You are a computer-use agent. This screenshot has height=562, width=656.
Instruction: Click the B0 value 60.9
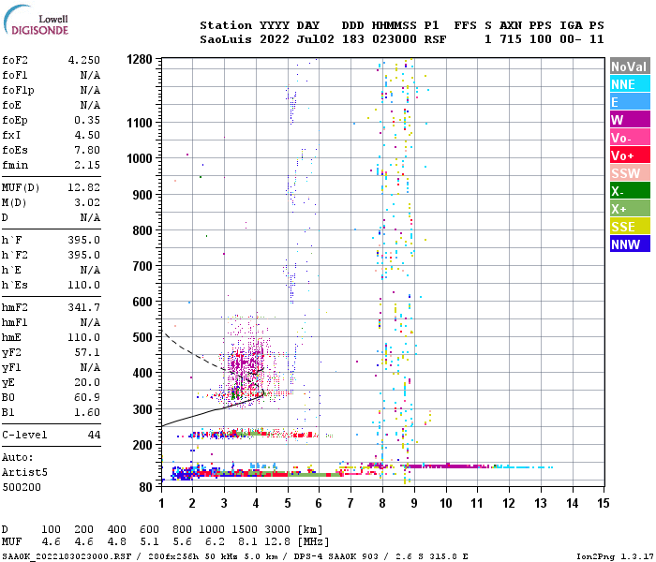[87, 398]
